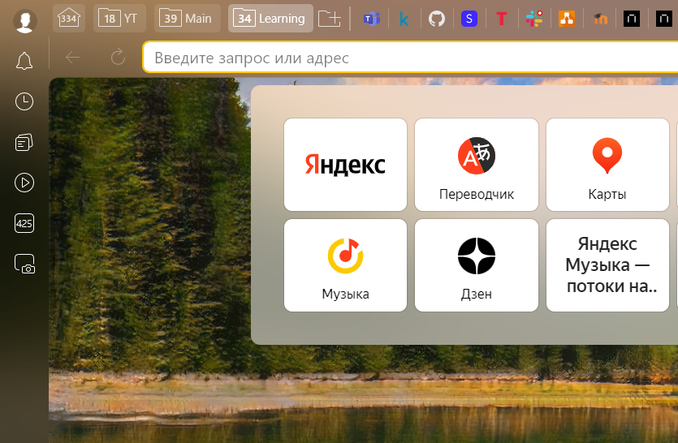Open the Дзен tile
Screen dimensions: 678x443
(x=477, y=265)
